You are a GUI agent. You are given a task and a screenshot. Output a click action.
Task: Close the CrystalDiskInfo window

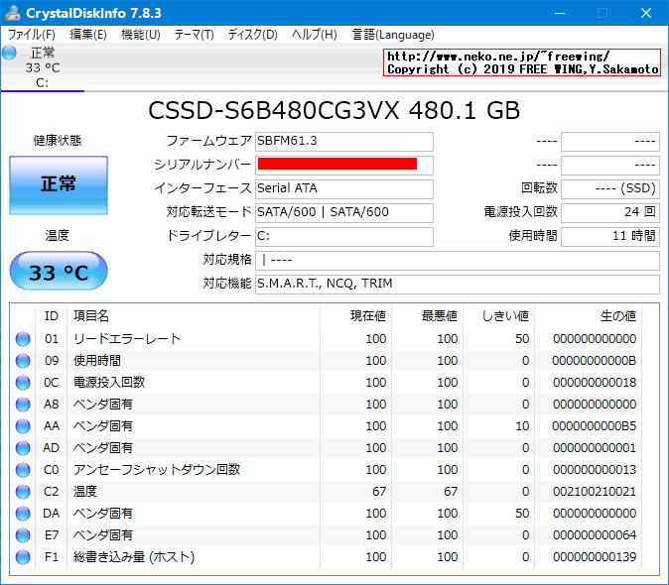point(646,13)
